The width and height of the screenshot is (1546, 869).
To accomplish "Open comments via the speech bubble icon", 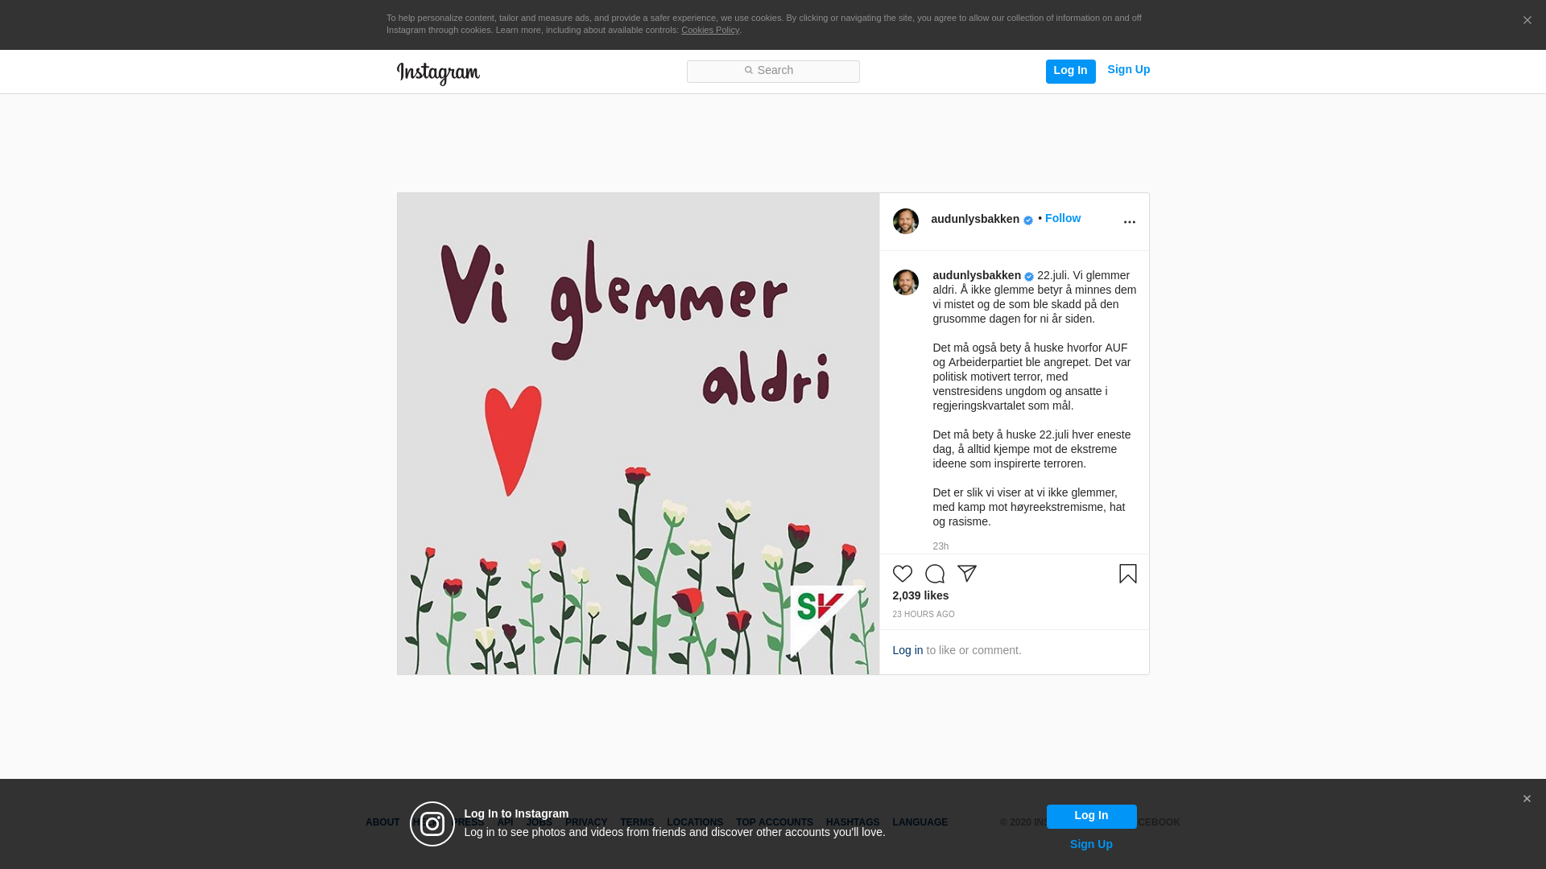I will pos(934,574).
